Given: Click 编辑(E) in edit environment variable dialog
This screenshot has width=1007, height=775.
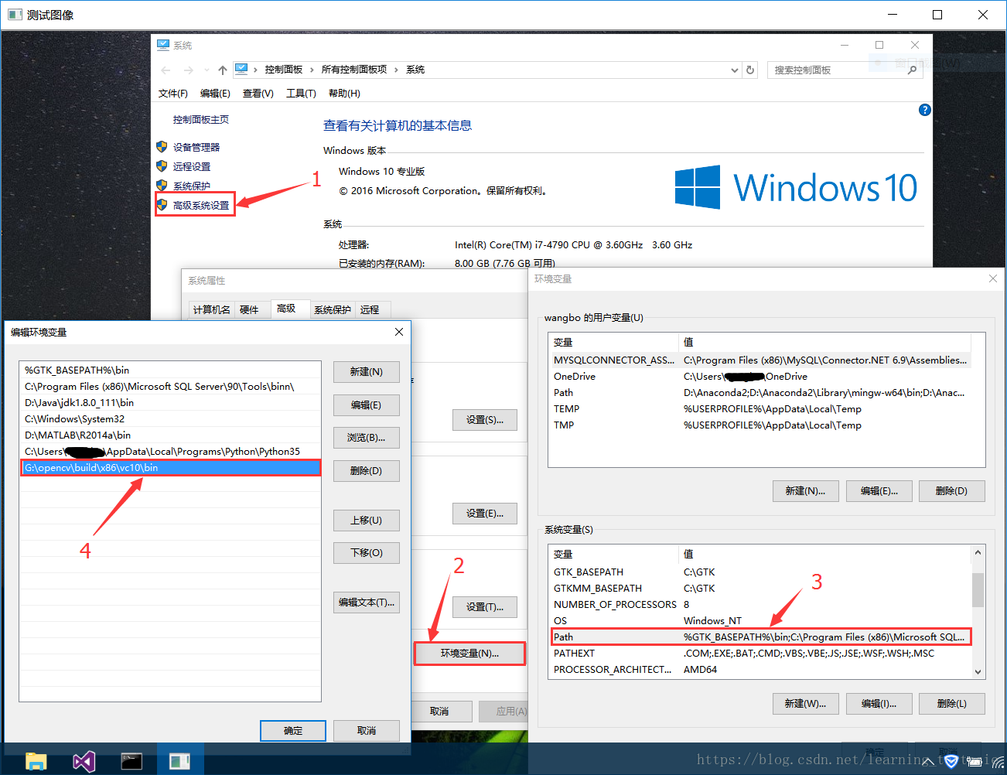Looking at the screenshot, I should (367, 405).
